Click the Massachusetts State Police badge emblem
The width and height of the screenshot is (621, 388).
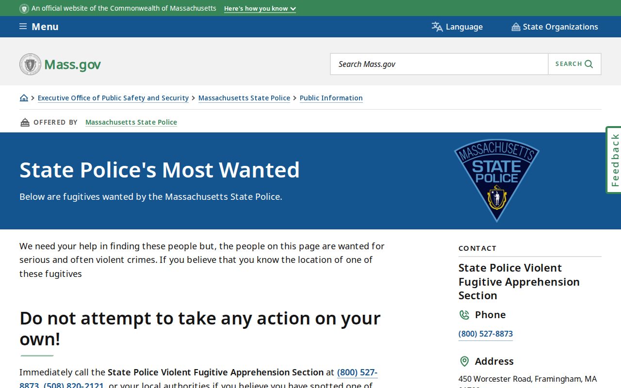click(x=496, y=180)
